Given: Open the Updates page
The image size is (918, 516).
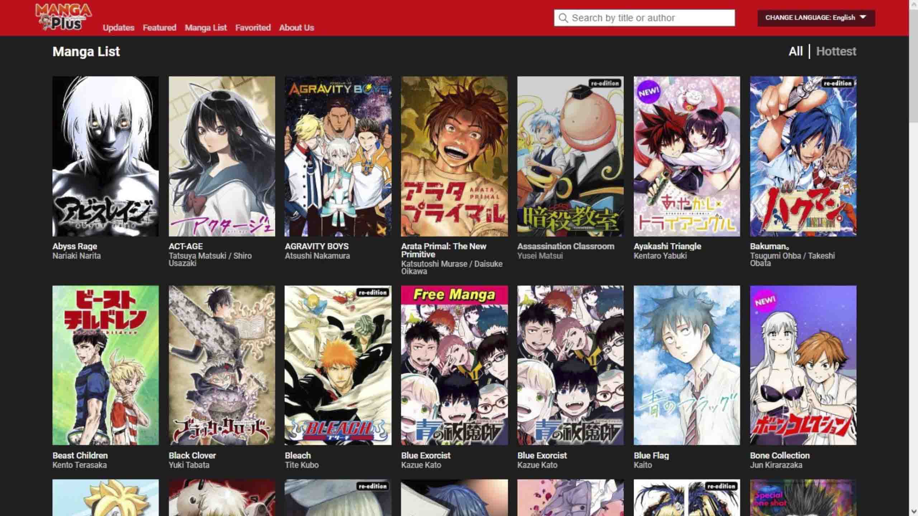Looking at the screenshot, I should (x=119, y=28).
